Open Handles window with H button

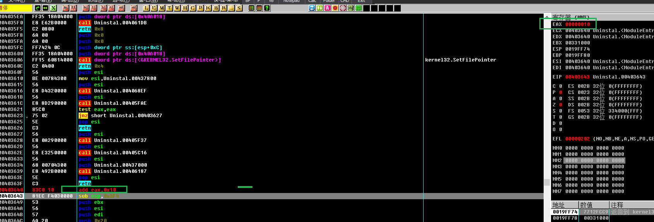point(185,8)
